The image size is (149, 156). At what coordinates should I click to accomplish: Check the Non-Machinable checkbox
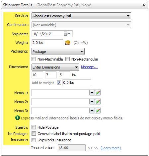34,59
